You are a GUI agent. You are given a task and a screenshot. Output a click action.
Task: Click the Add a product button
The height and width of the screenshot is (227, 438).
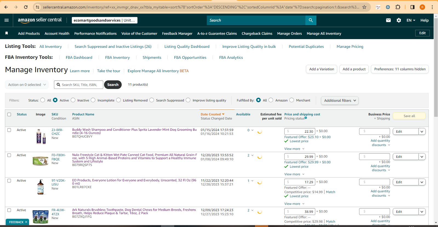354,69
